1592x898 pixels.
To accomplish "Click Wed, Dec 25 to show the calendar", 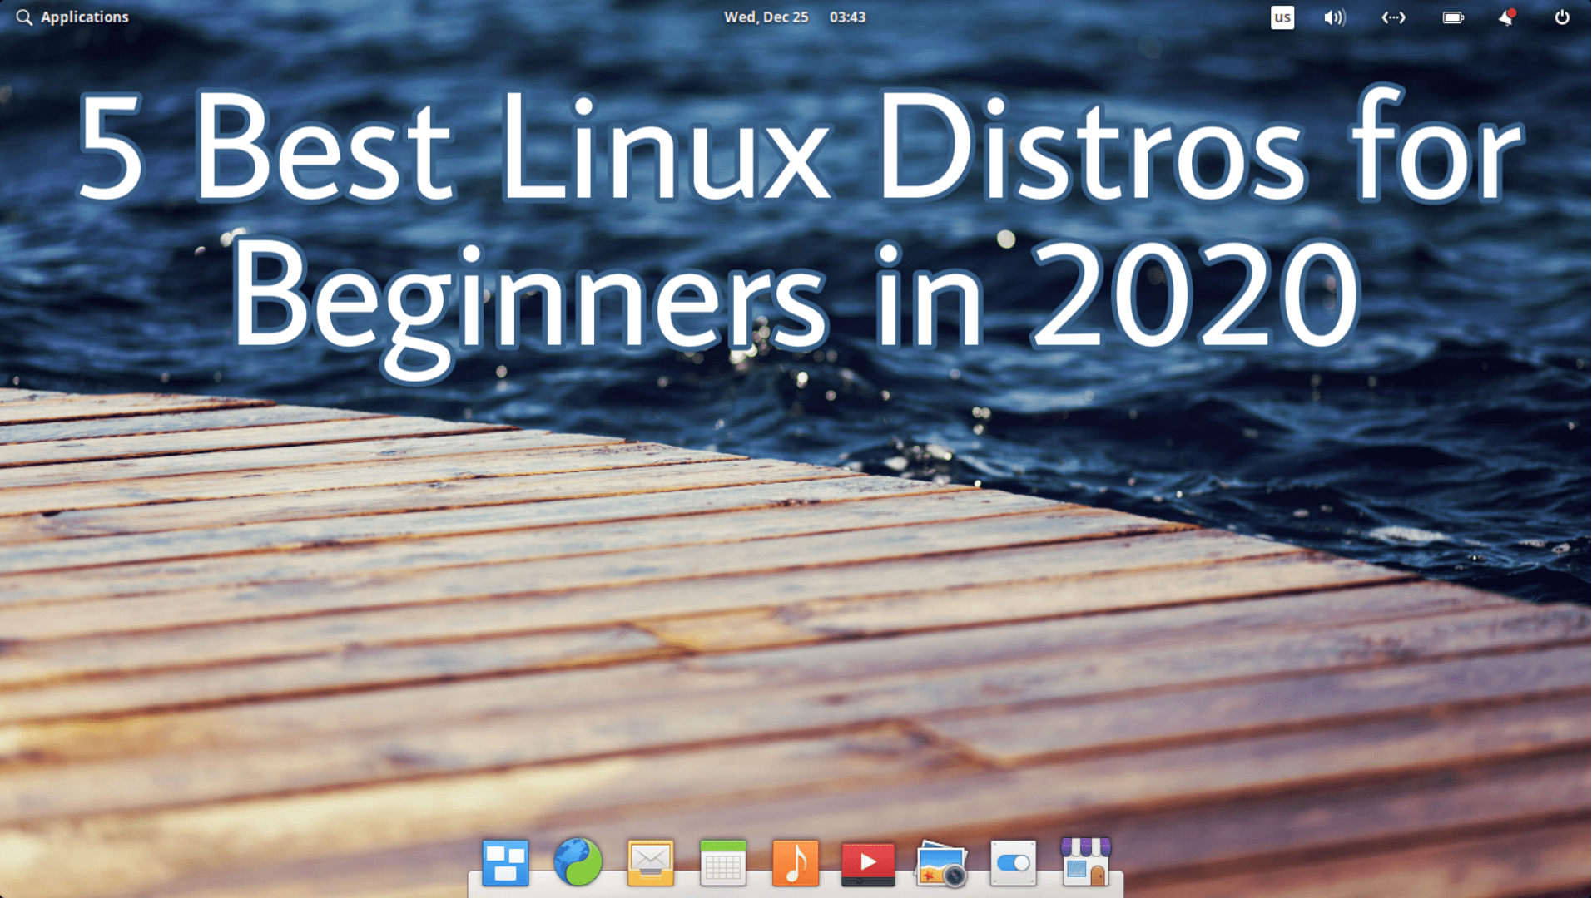I will pos(766,17).
